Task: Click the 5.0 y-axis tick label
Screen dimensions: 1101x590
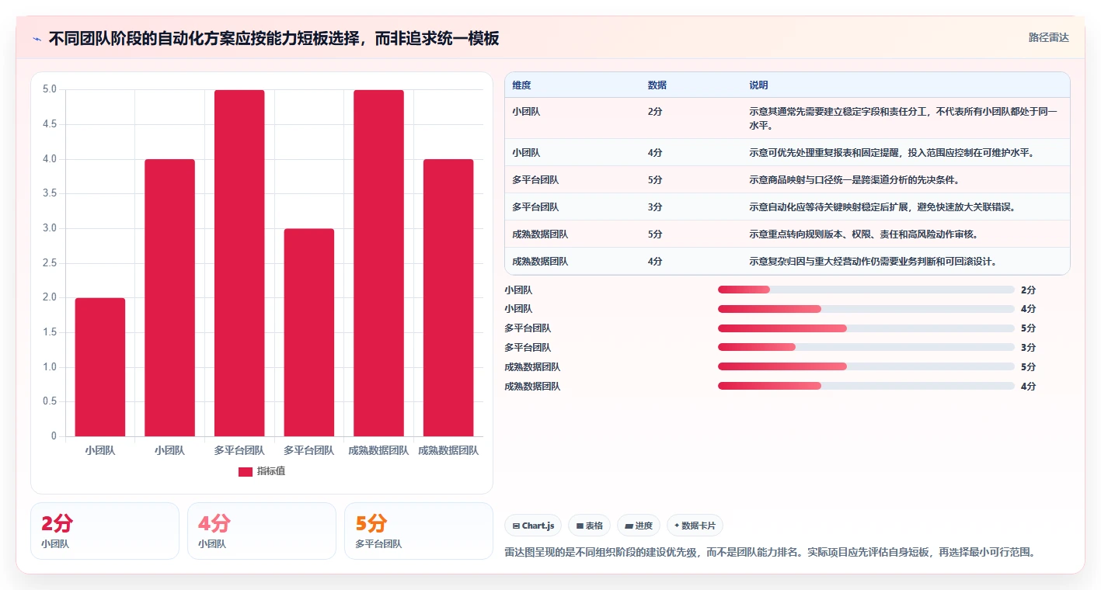Action: (x=50, y=89)
